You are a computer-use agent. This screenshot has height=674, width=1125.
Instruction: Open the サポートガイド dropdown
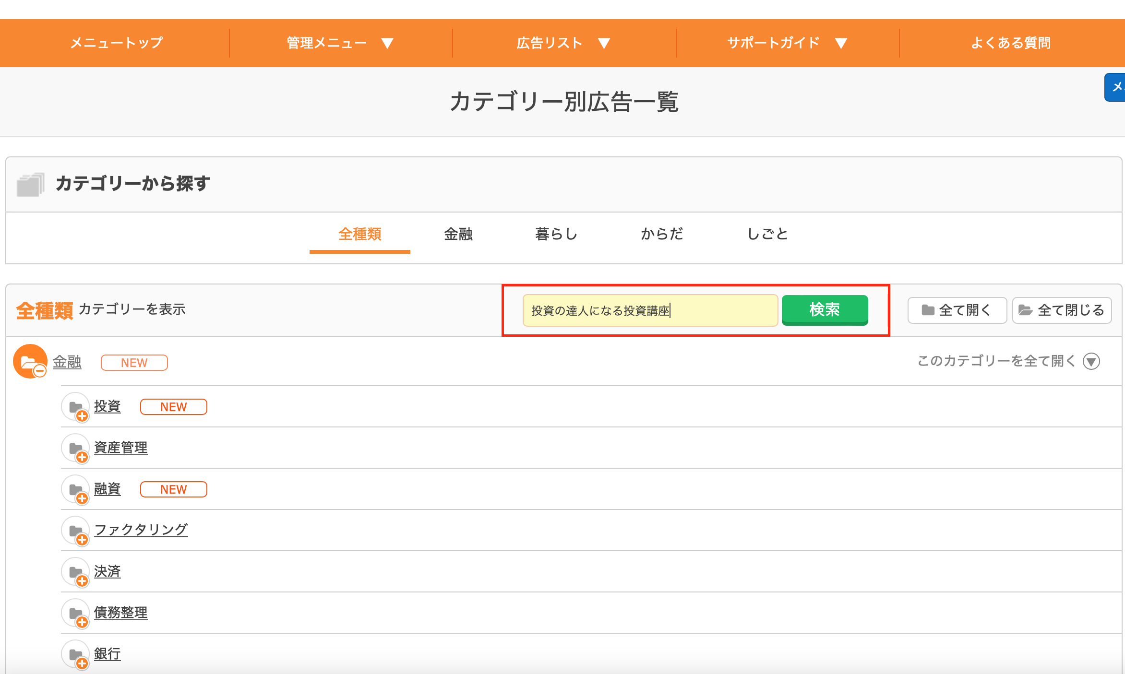click(787, 43)
